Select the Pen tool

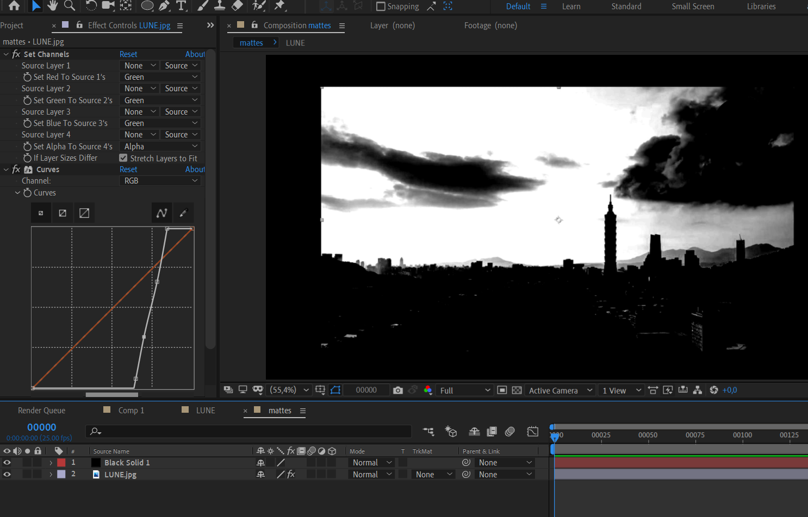(164, 5)
